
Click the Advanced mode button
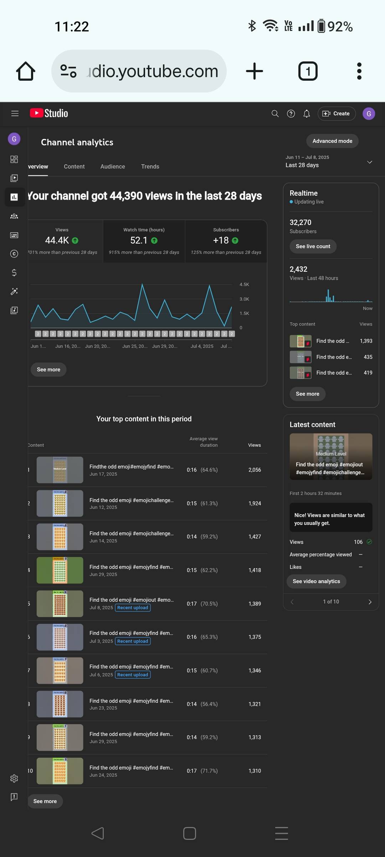(332, 141)
